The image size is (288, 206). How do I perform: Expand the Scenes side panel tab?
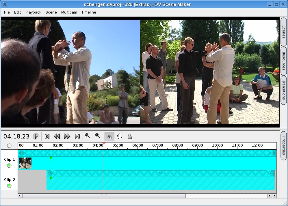point(284,32)
